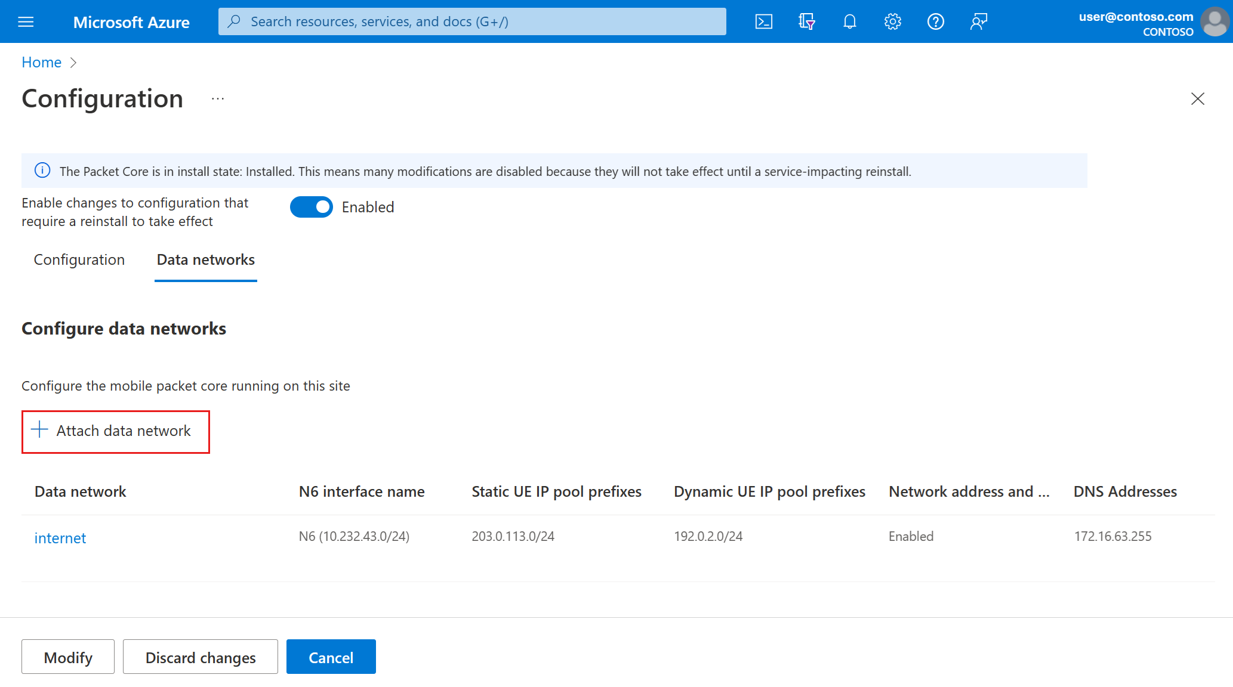Click the Home breadcrumb link
1233x687 pixels.
tap(41, 62)
